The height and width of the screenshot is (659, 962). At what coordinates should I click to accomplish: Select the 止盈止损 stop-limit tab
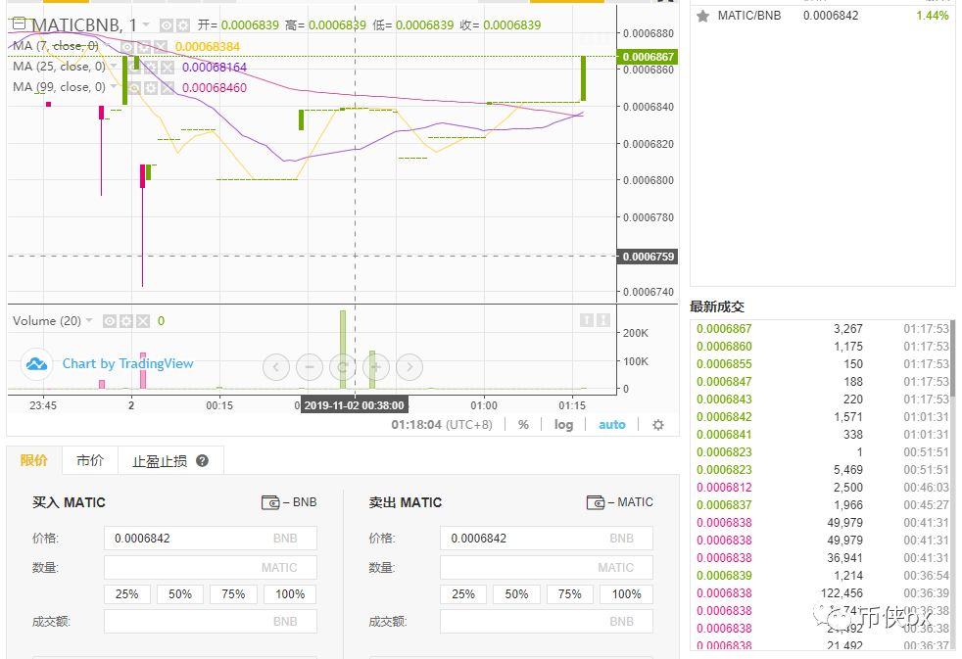point(160,461)
